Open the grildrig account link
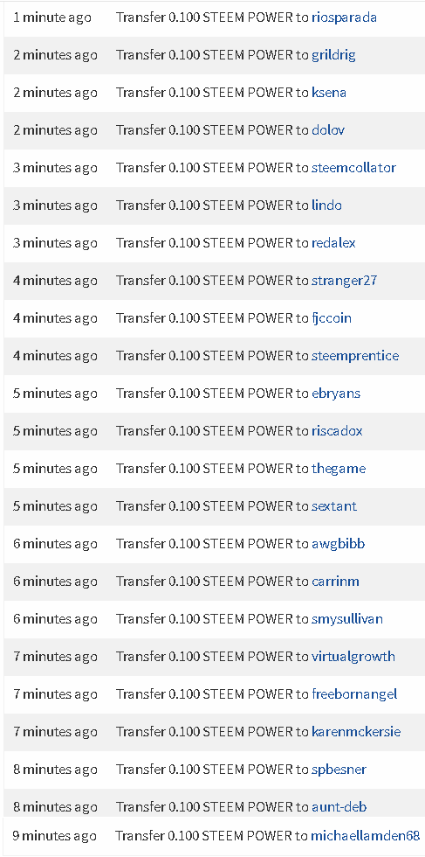 (x=333, y=55)
